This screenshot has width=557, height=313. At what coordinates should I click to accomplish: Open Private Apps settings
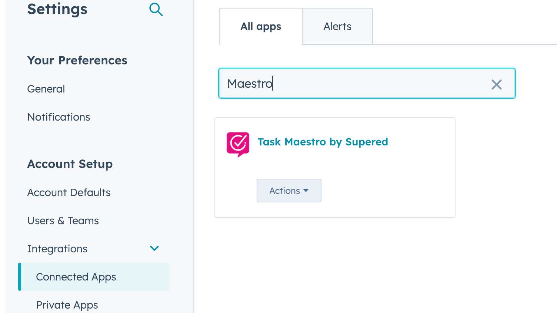(67, 305)
